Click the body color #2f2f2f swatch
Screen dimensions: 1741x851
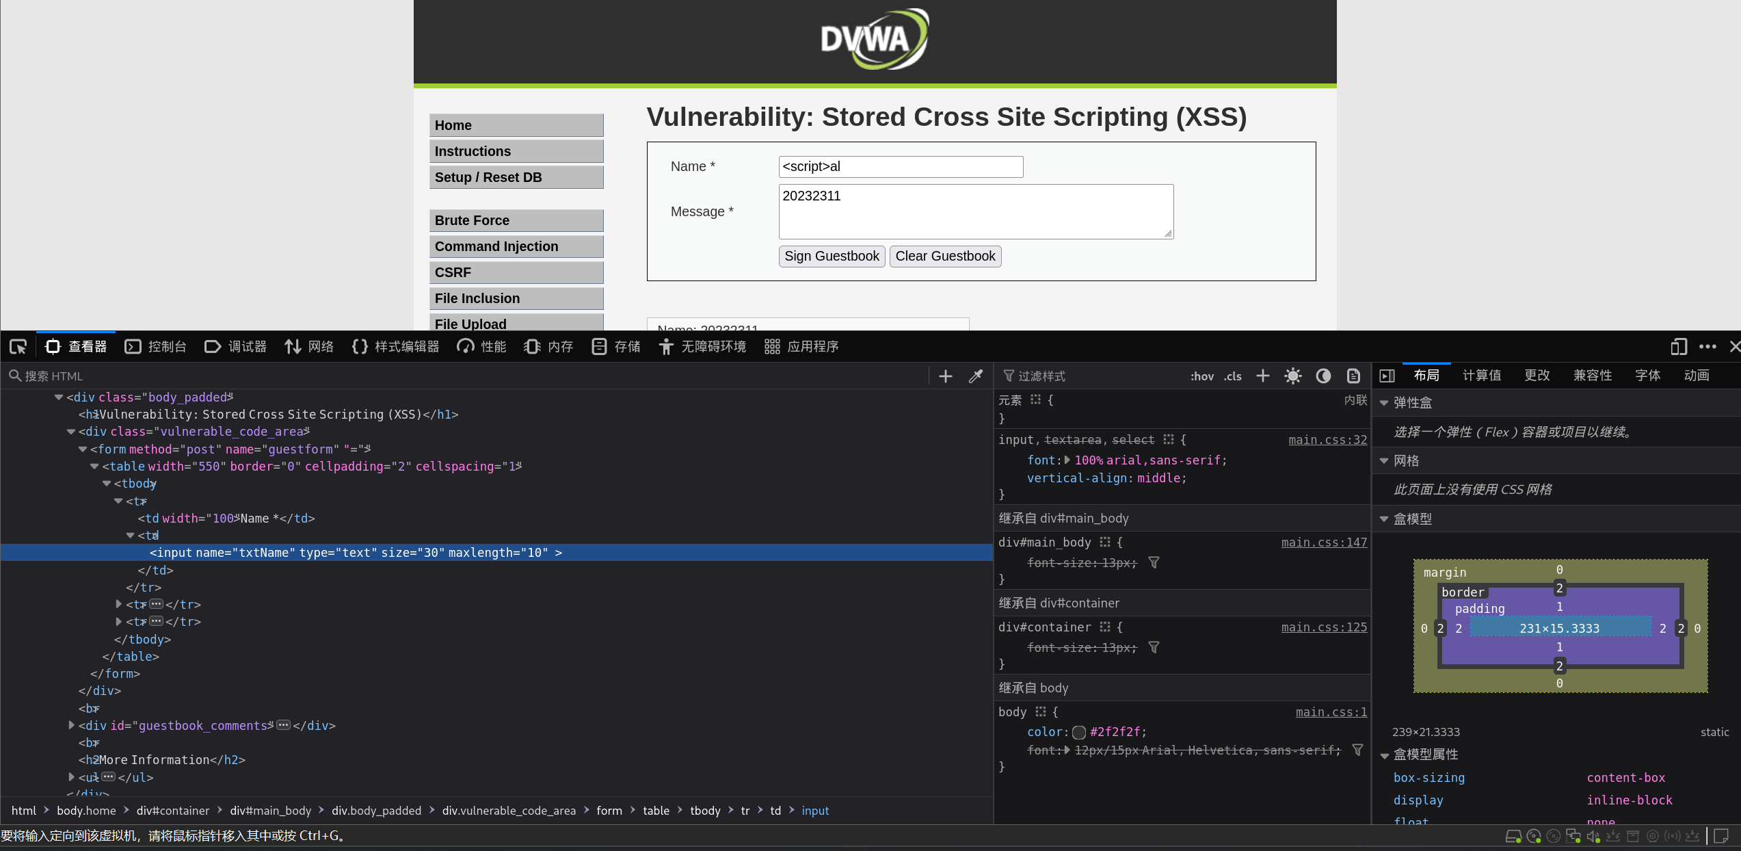[x=1079, y=733]
